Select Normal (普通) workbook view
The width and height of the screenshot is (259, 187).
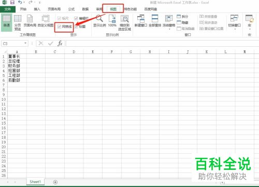pos(7,22)
